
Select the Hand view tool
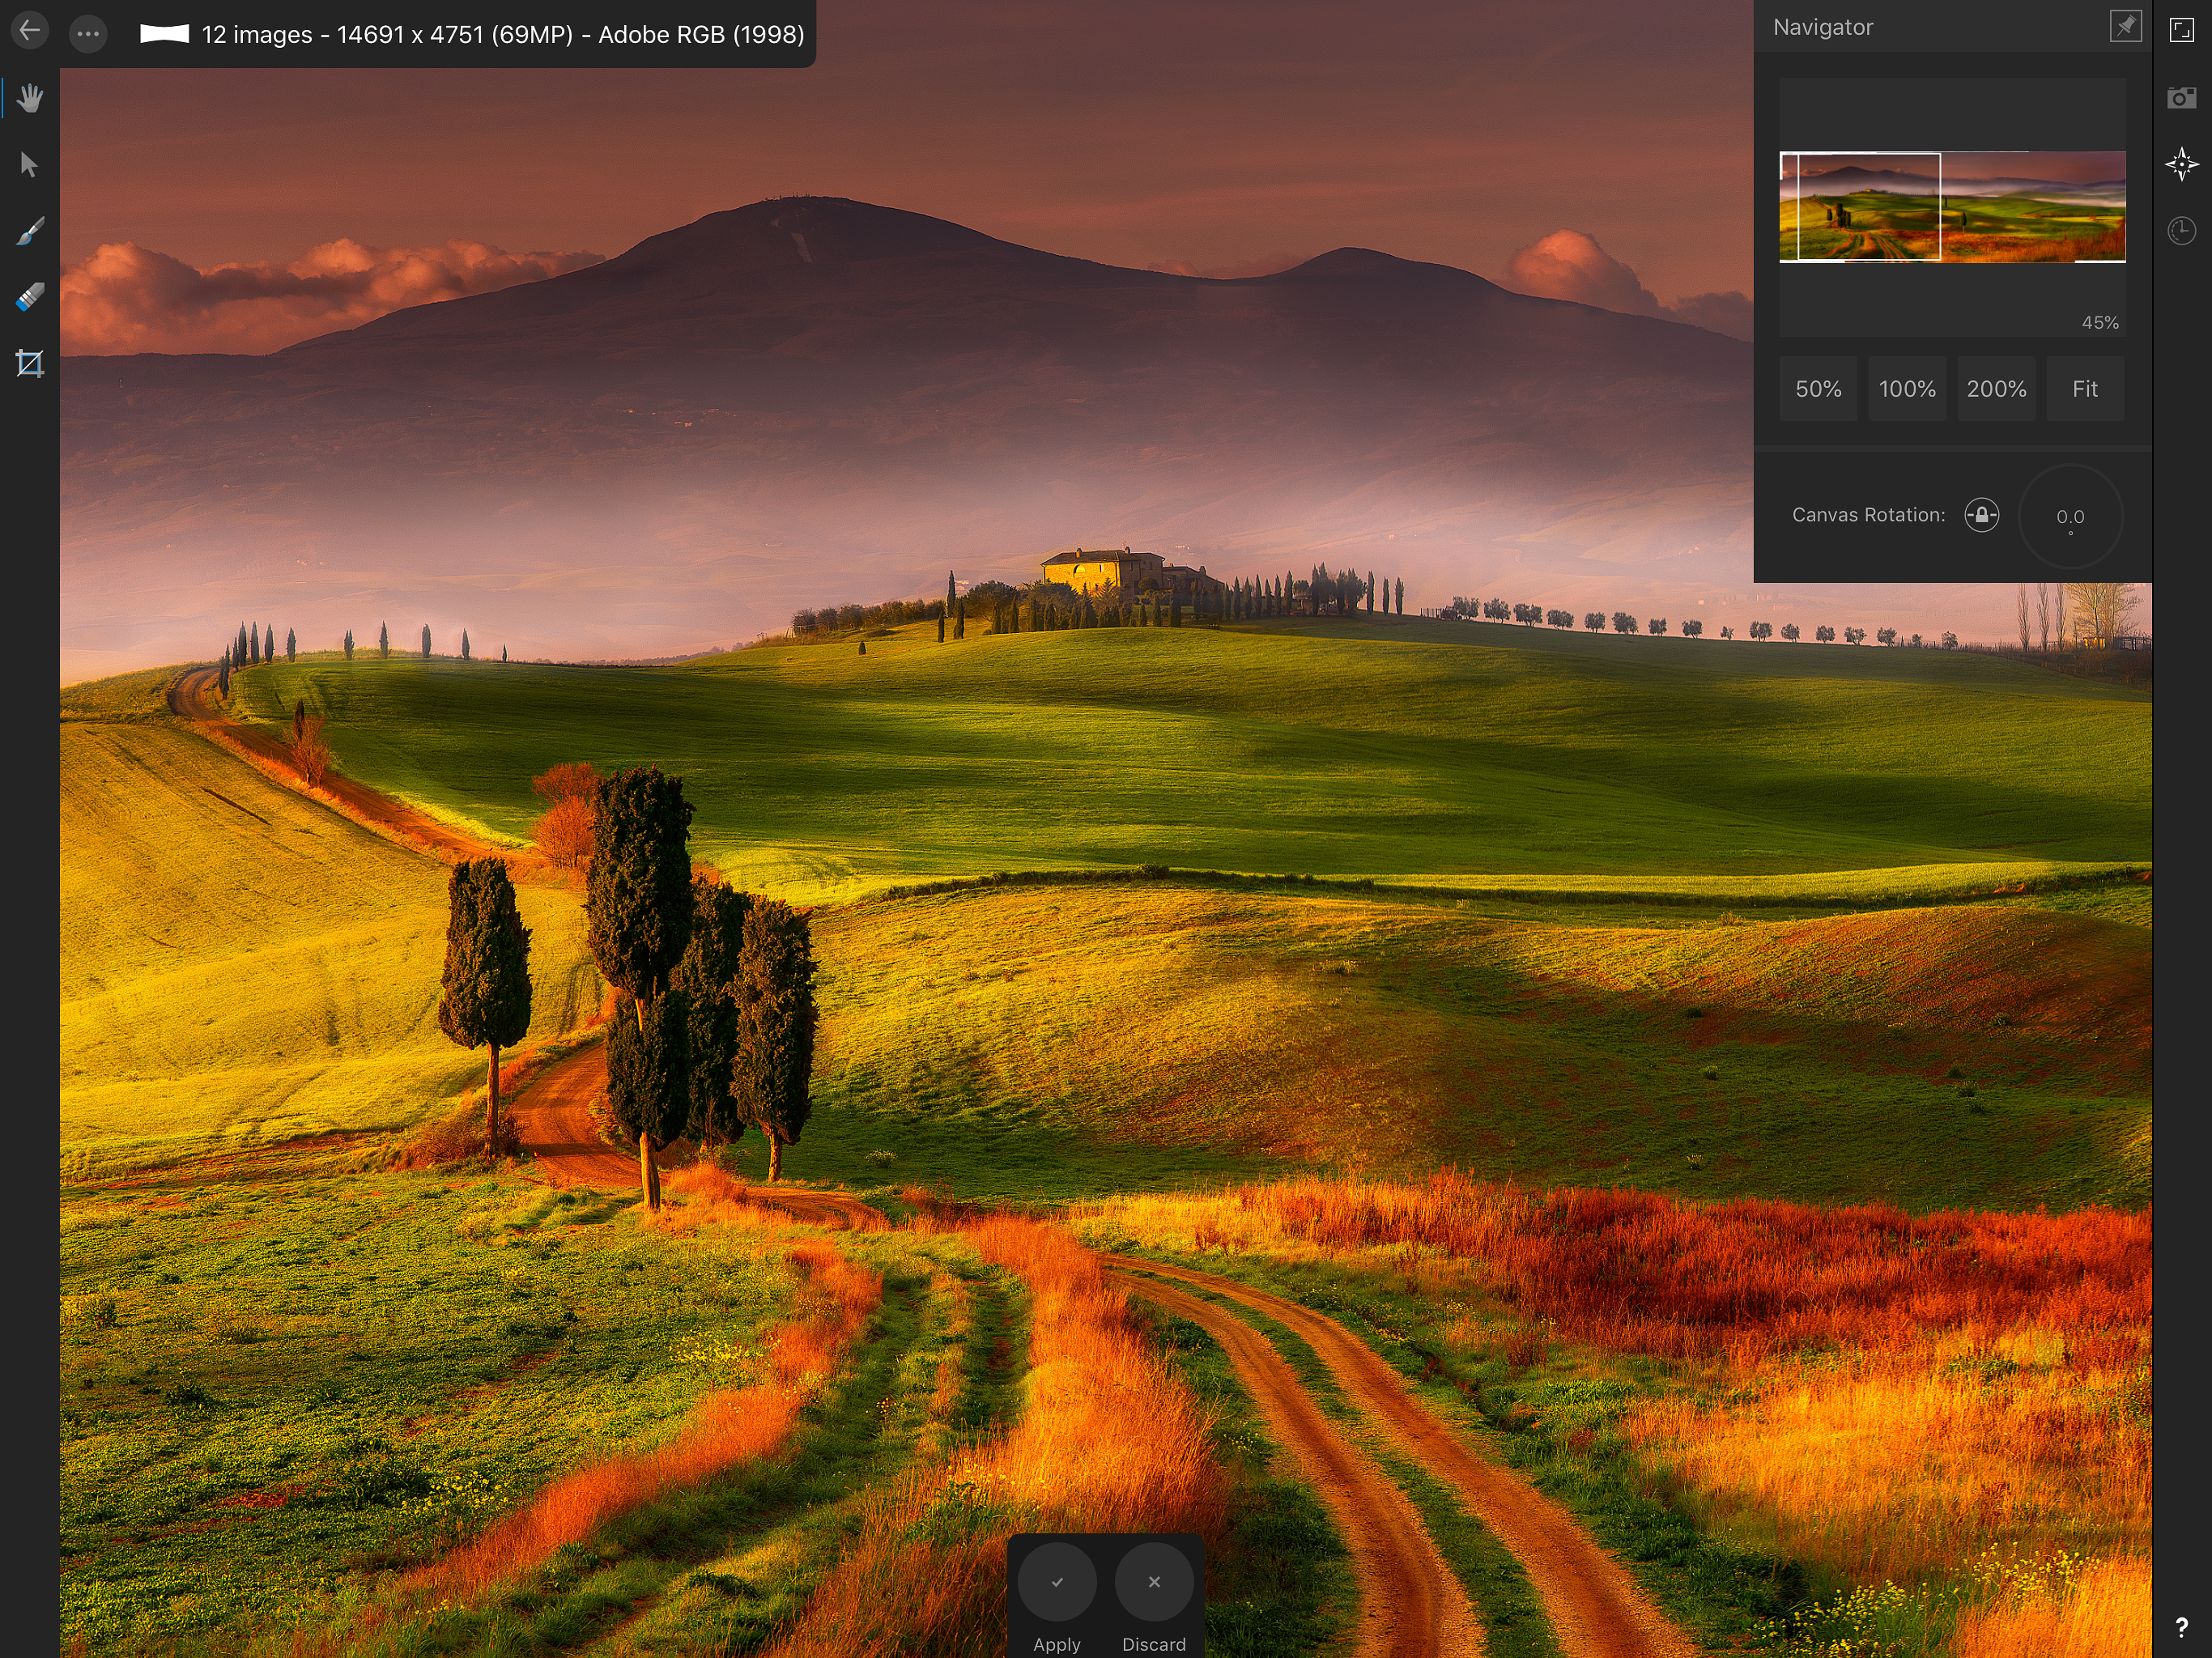point(30,98)
